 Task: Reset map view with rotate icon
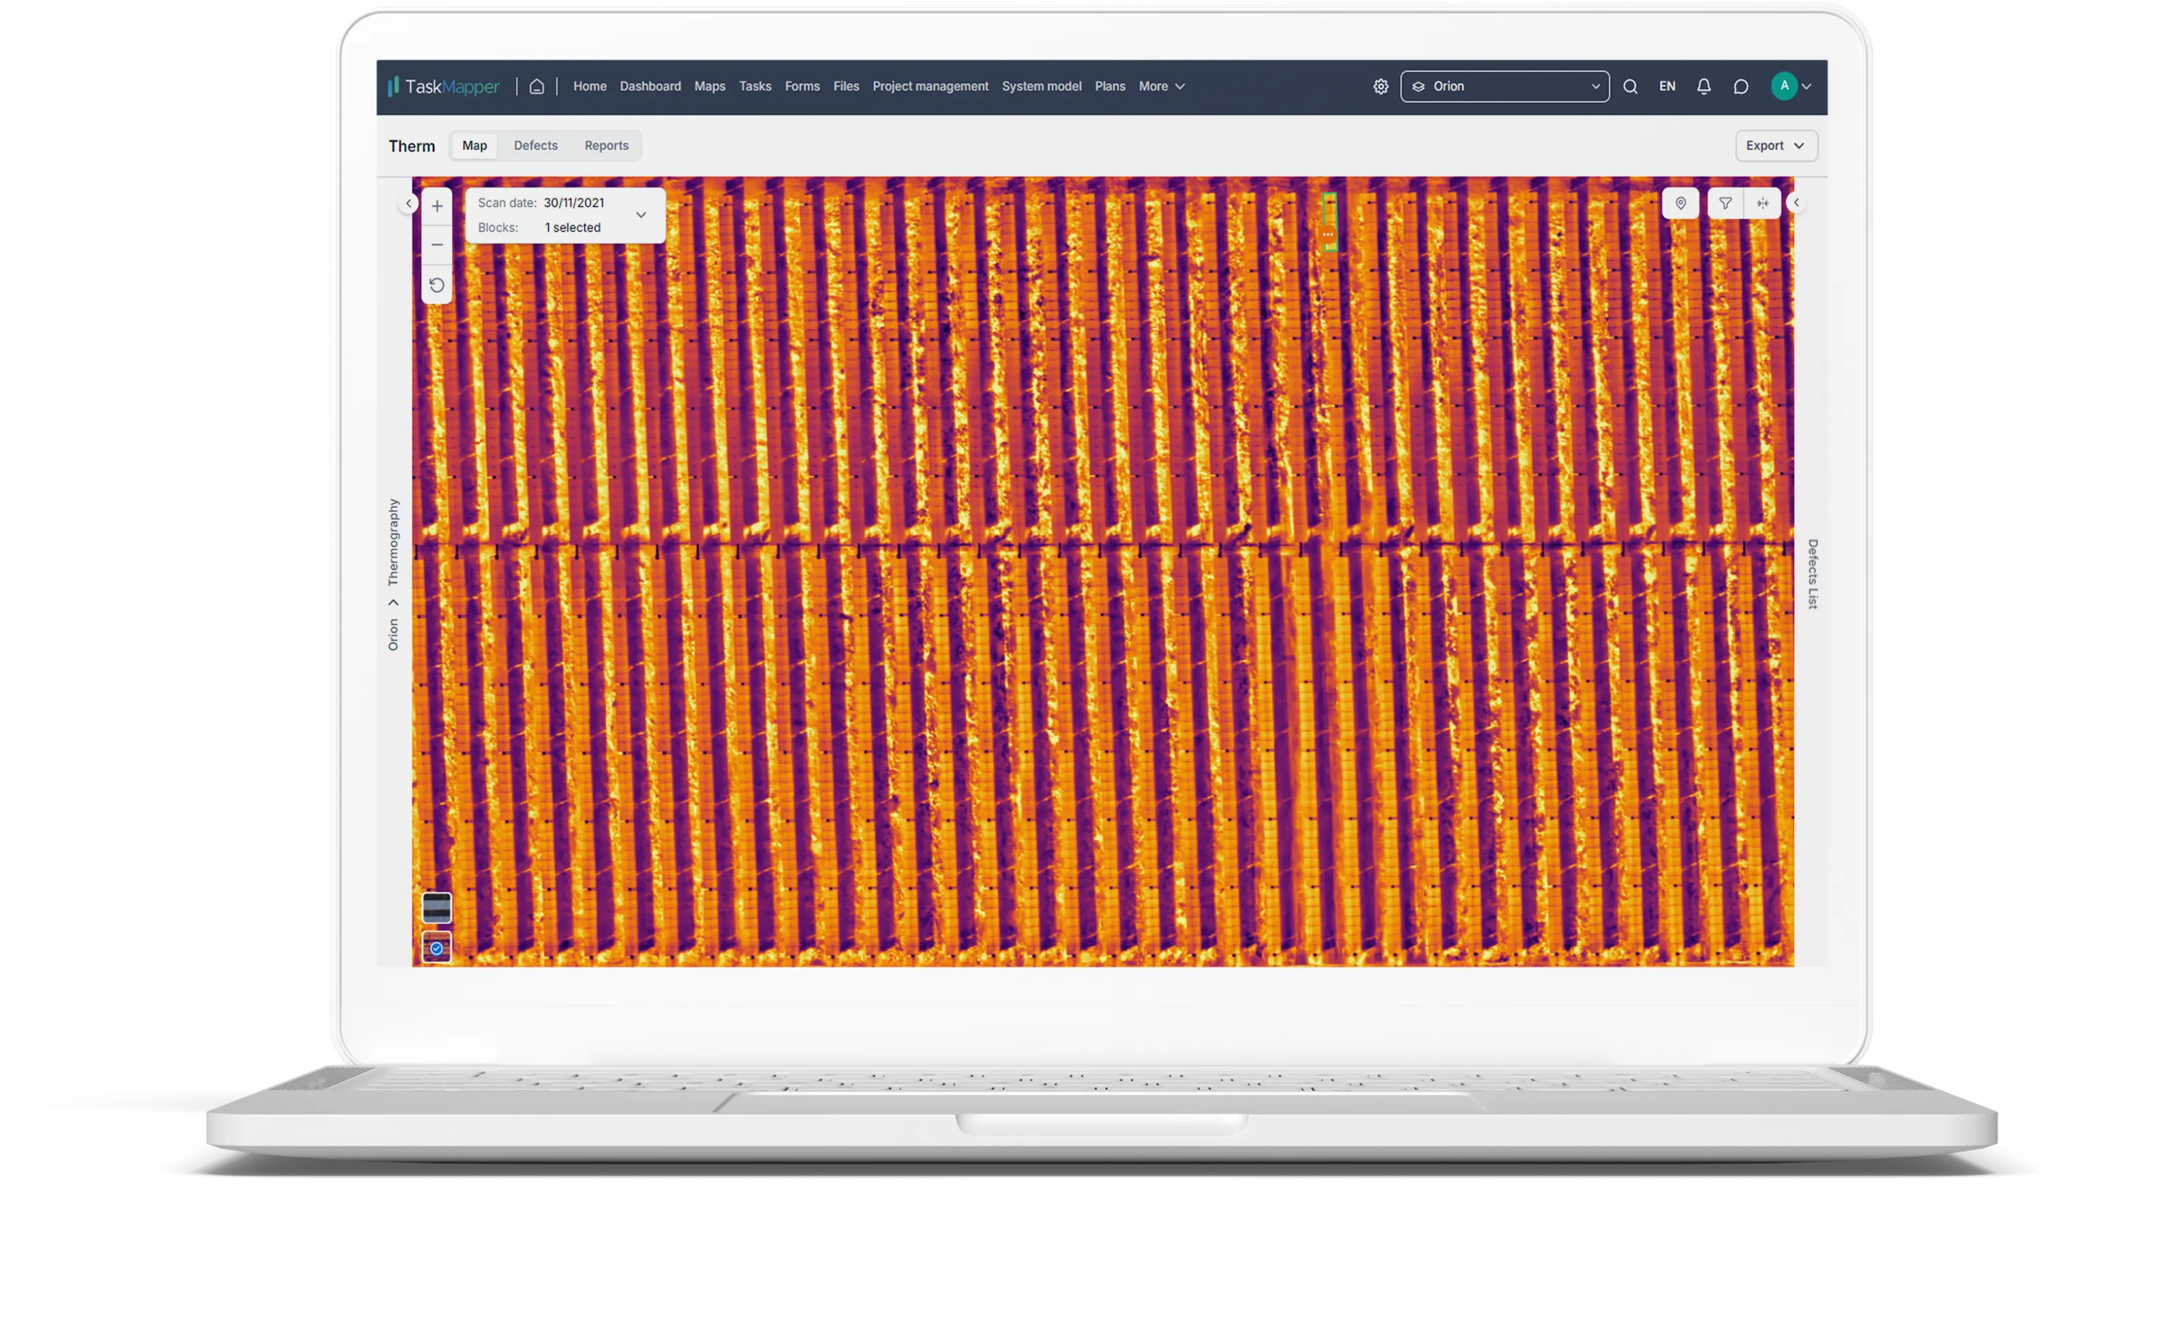pos(437,285)
